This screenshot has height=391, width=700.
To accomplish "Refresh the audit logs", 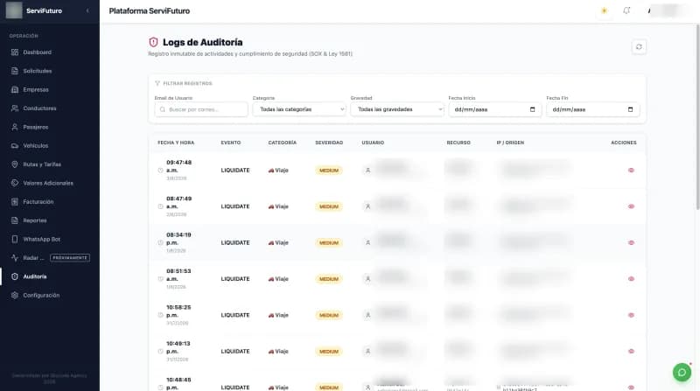I will (639, 47).
